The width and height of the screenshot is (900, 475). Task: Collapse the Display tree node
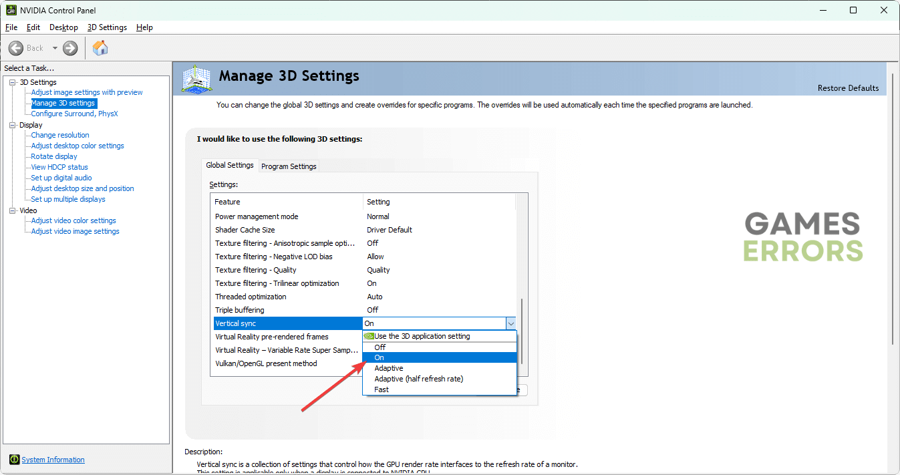pos(12,125)
